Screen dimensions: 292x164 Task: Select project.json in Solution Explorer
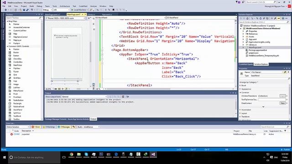(254, 53)
